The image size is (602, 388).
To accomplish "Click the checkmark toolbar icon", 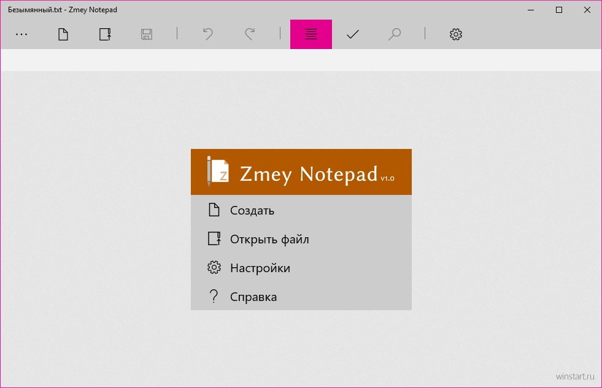I will [352, 34].
